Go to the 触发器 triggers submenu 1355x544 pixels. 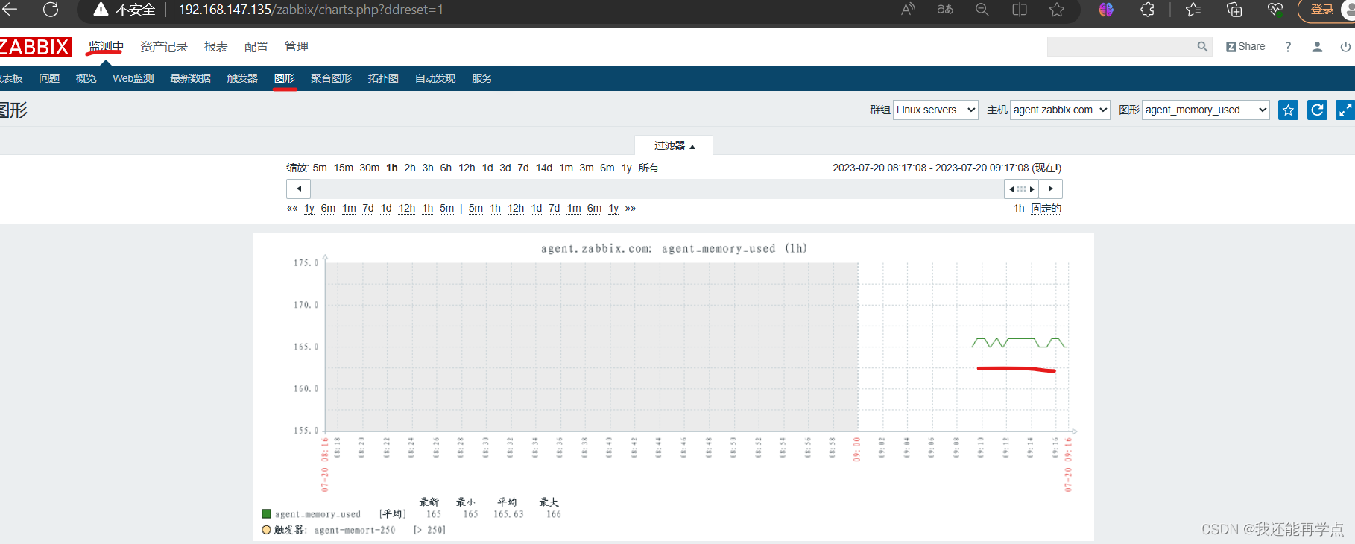tap(242, 78)
